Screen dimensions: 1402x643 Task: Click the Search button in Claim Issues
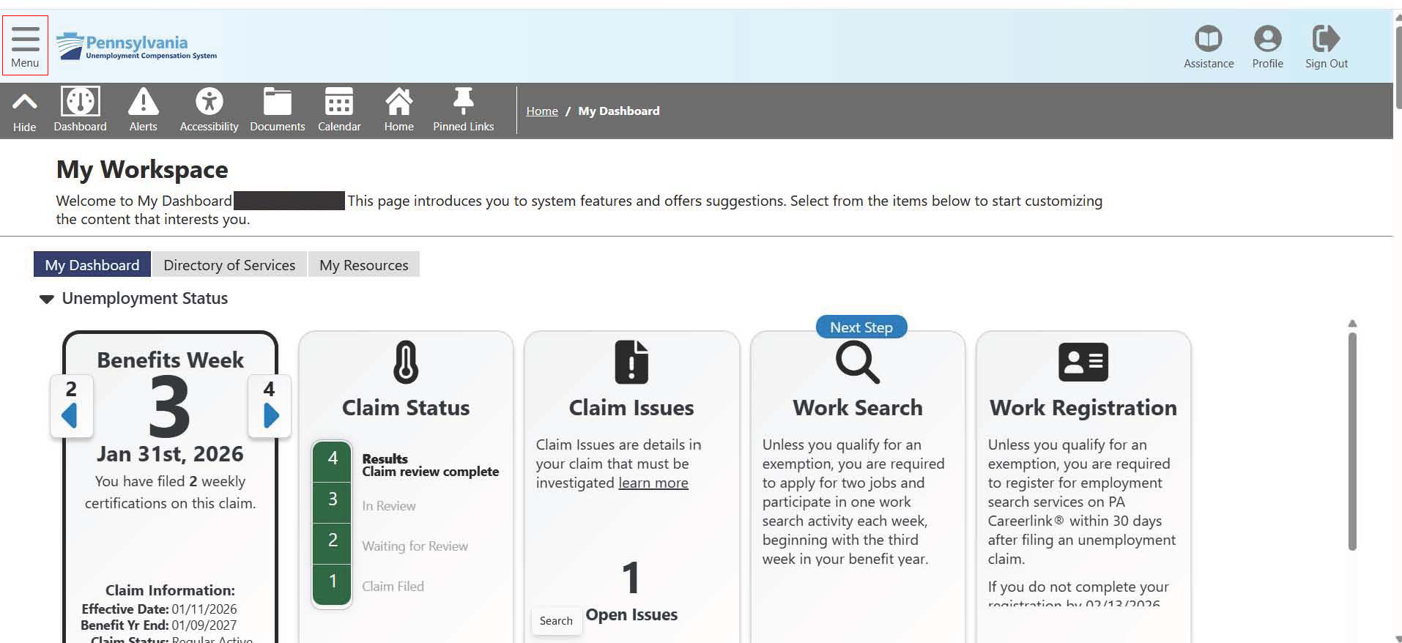(x=556, y=621)
